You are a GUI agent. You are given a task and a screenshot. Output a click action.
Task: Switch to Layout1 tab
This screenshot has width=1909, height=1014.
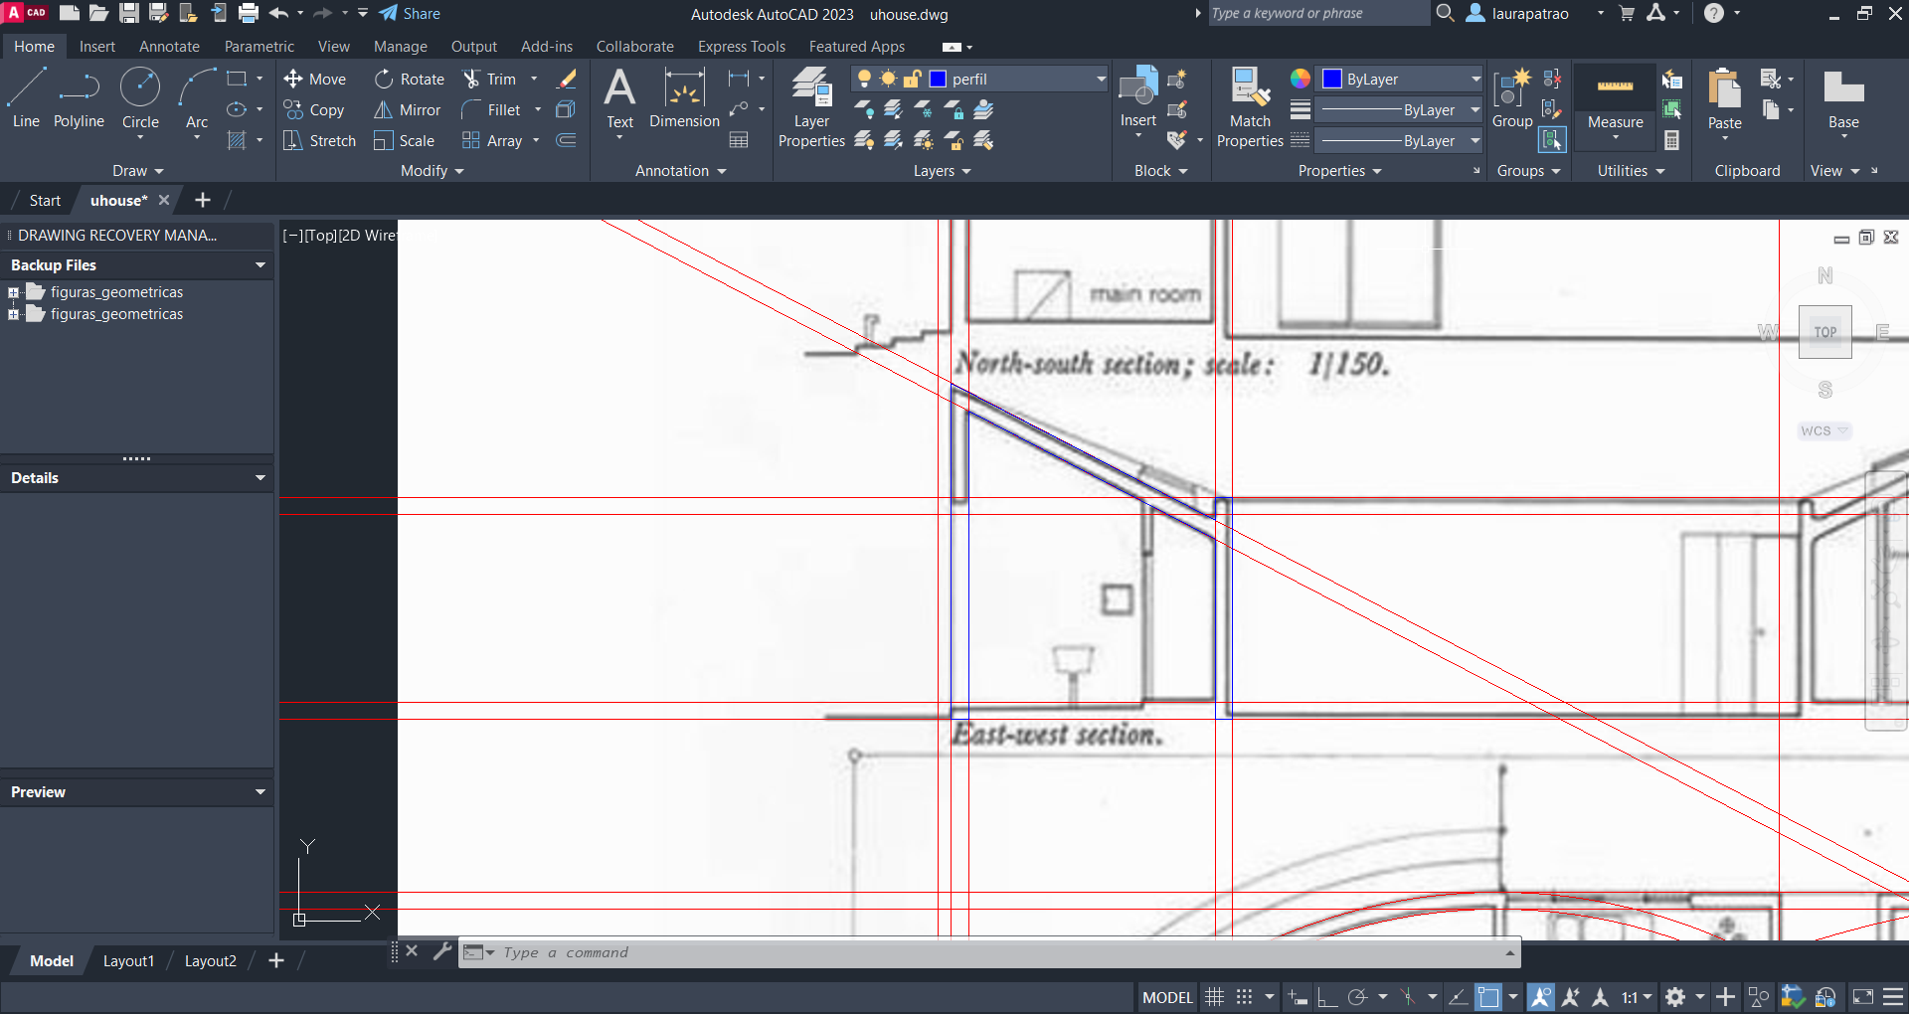tap(128, 961)
